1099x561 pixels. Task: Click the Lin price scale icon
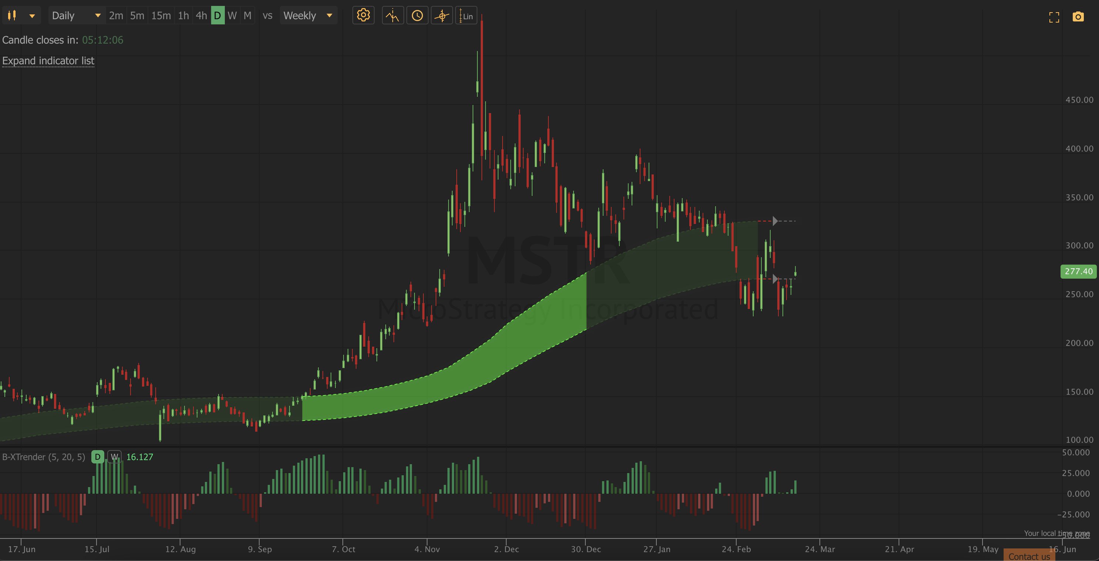[x=466, y=16]
